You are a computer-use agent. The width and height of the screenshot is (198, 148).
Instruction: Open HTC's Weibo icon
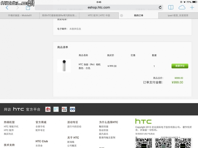[48, 109]
